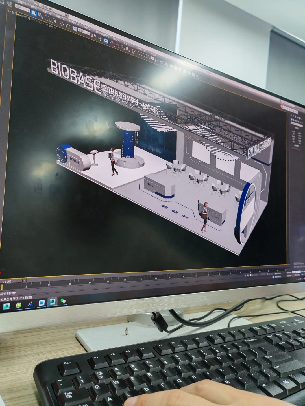Open the 工具(T) menu

21,3
